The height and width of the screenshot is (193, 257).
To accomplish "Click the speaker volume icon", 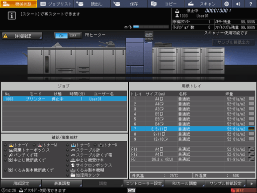I will [x=238, y=3].
